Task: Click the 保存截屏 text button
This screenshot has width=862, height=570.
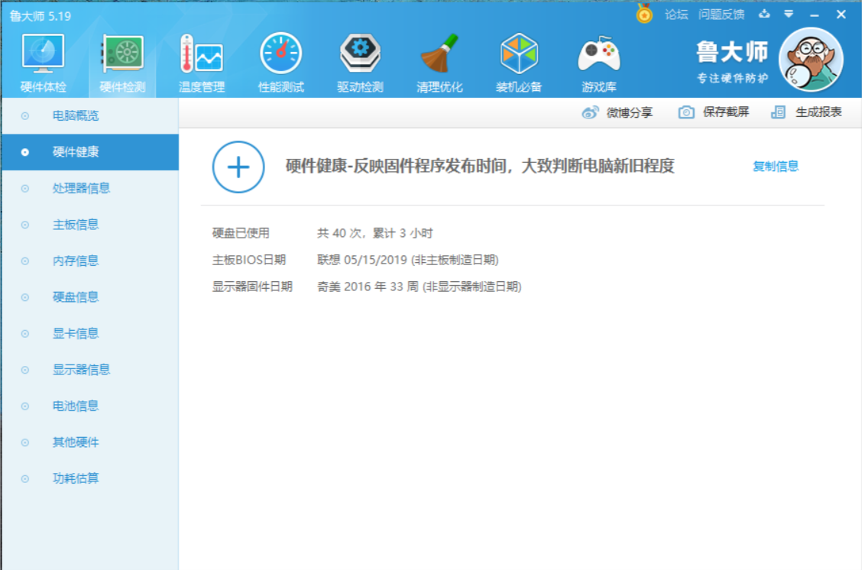Action: point(726,112)
